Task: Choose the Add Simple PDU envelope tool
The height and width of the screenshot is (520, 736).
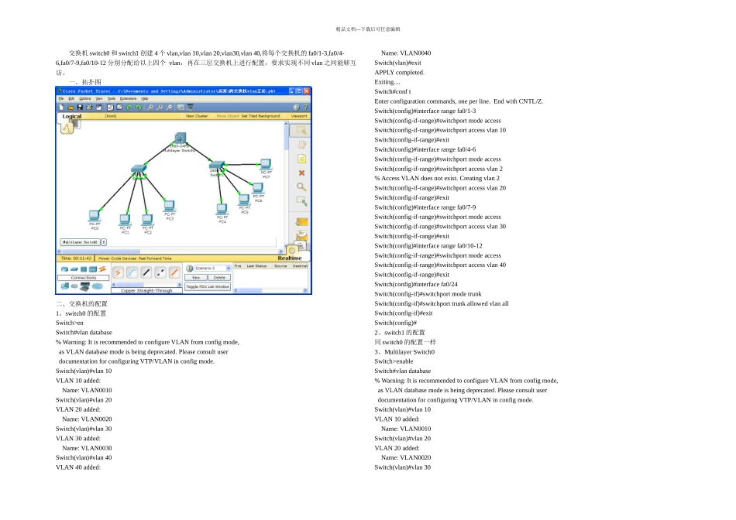Action: point(301,222)
